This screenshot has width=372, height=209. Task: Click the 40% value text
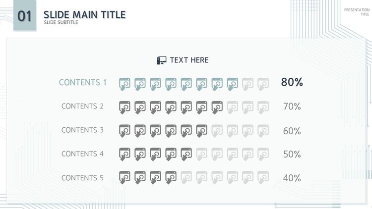292,178
